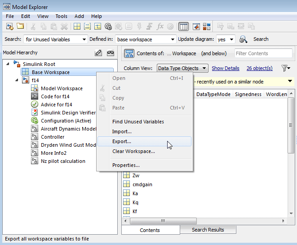Switch to the Contents tab

tap(151, 230)
